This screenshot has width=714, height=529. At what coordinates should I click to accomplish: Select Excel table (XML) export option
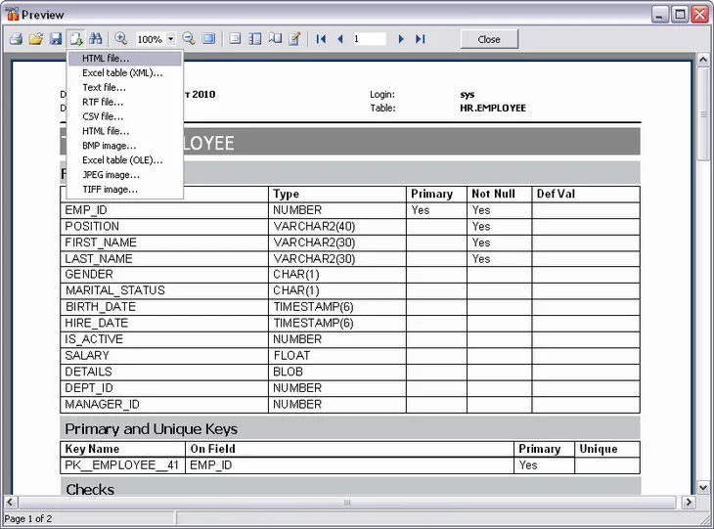tap(122, 72)
